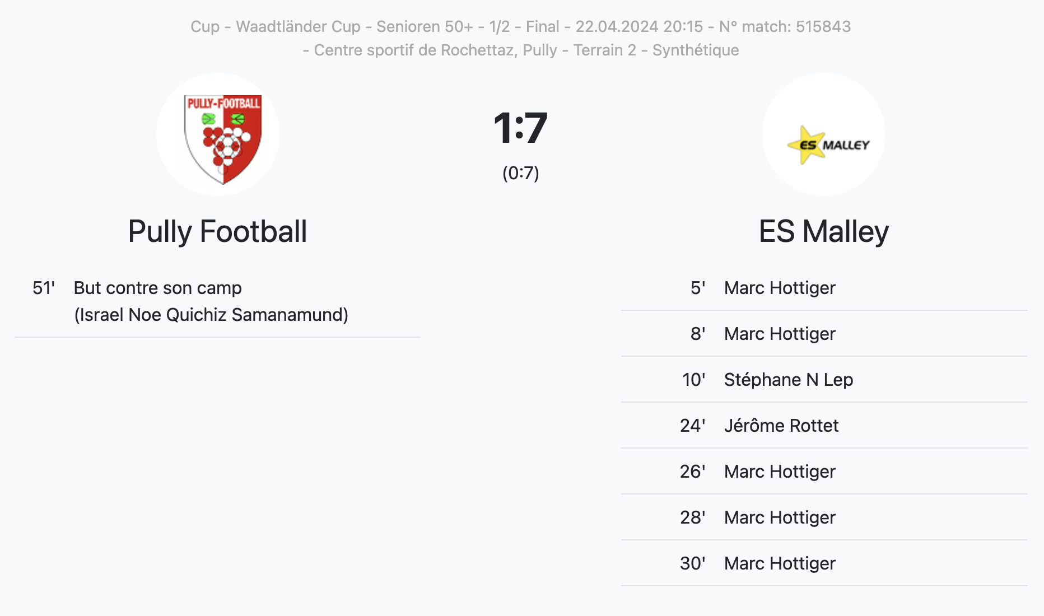The width and height of the screenshot is (1044, 616).
Task: Select the 26' Marc Hottiger goal entry
Action: (824, 472)
